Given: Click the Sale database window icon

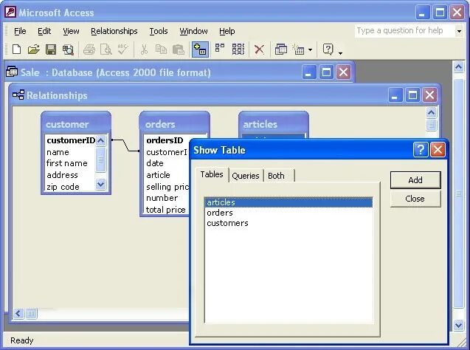Looking at the screenshot, I should [12, 72].
